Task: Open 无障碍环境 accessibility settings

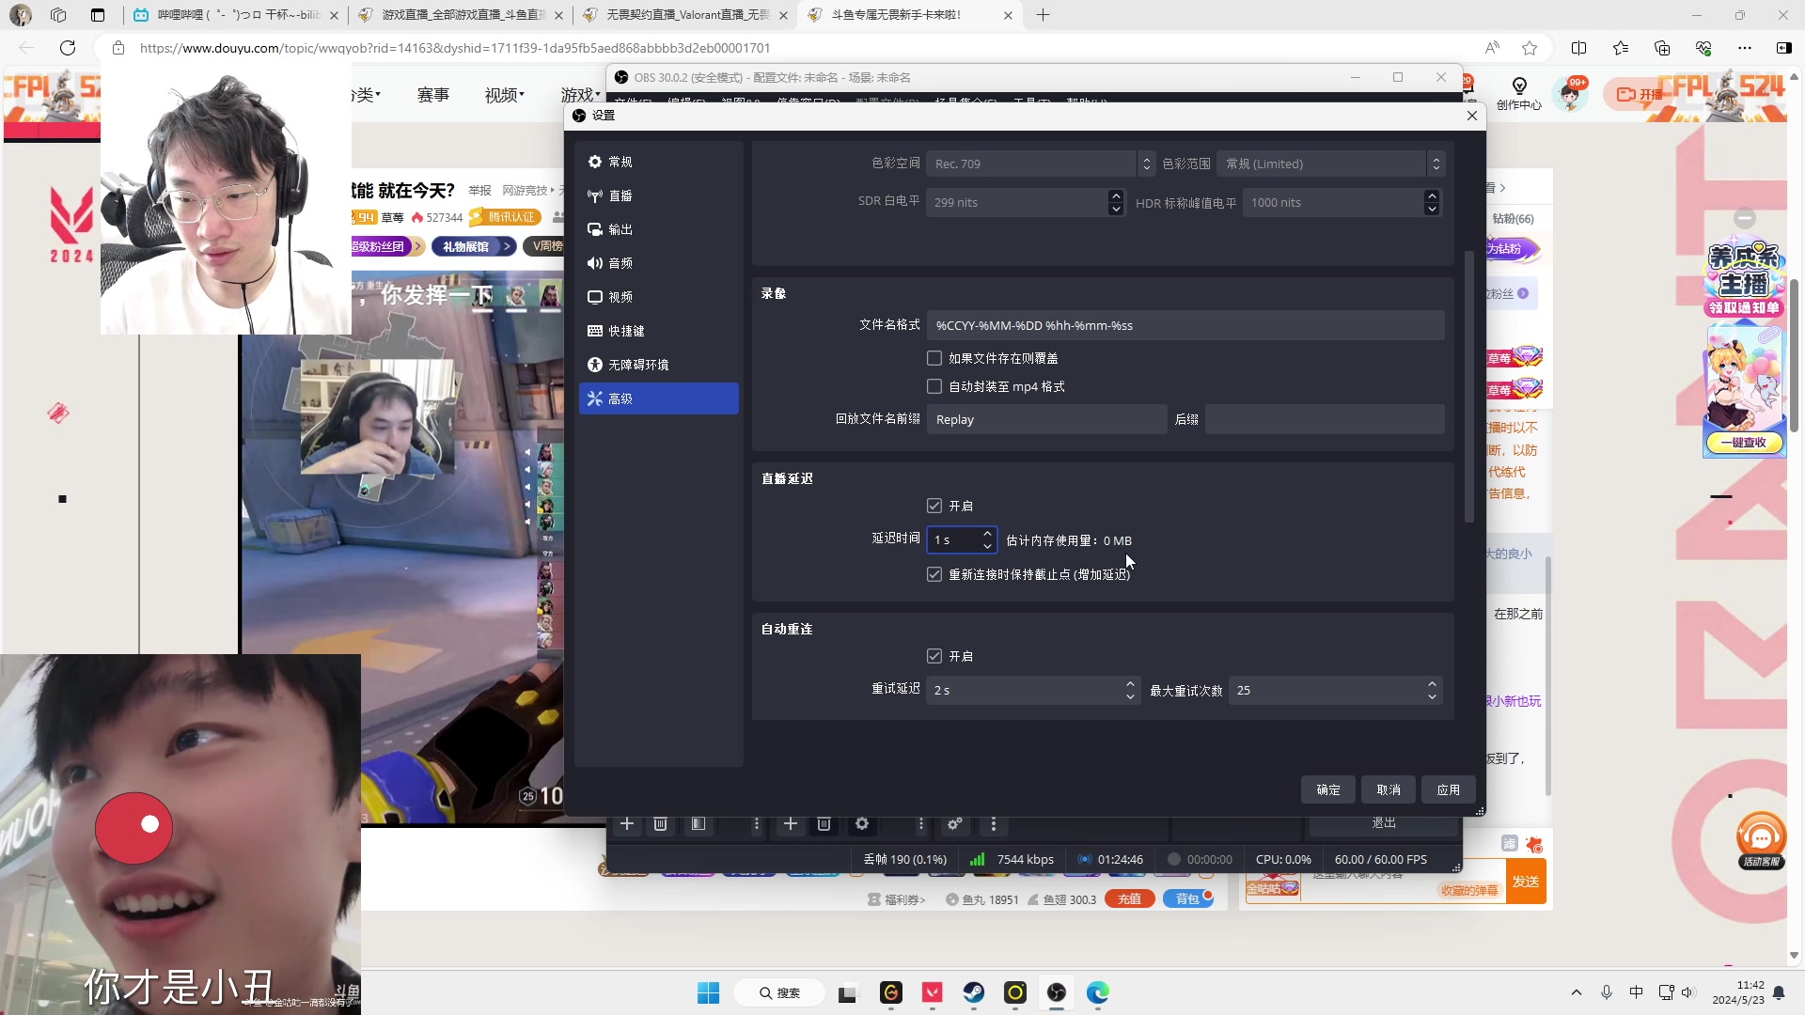Action: pyautogui.click(x=637, y=364)
